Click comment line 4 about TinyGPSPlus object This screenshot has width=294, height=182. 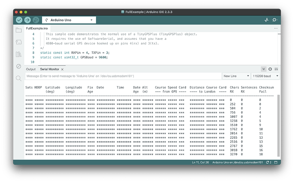[x=121, y=34]
